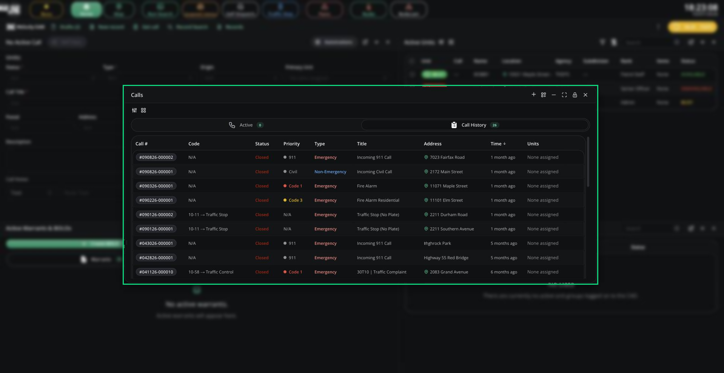Click location pin for 2211 Southern Avenue
Screen dimensions: 724x373
click(426, 229)
